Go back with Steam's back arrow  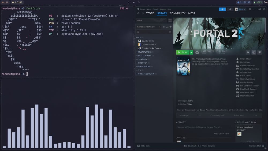click(x=138, y=13)
